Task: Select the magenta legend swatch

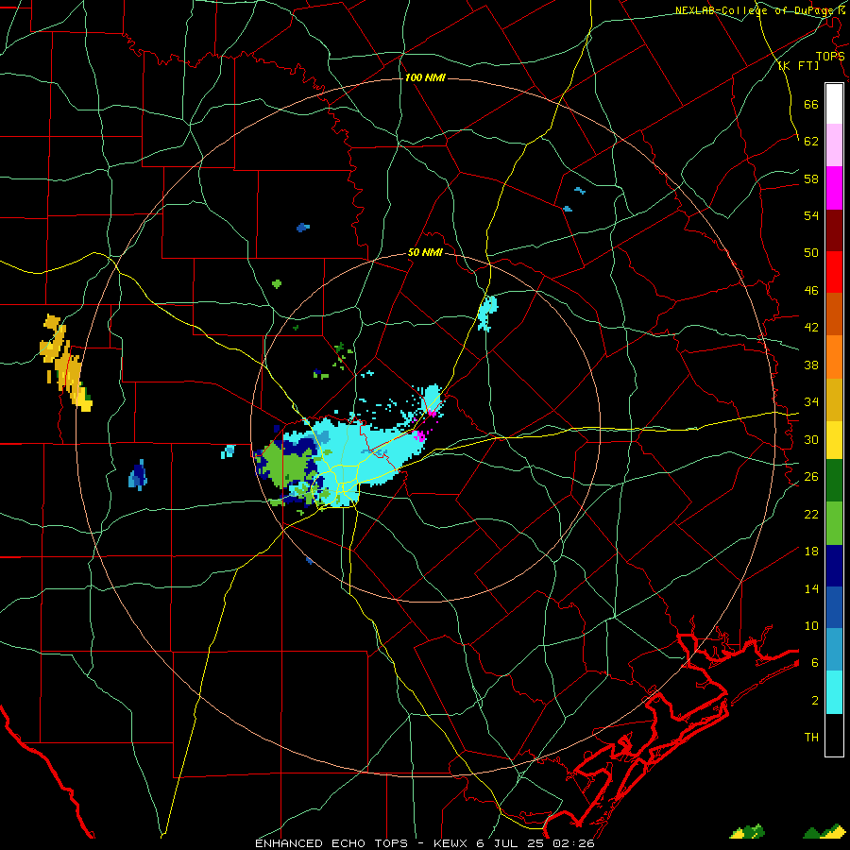Action: click(x=834, y=188)
